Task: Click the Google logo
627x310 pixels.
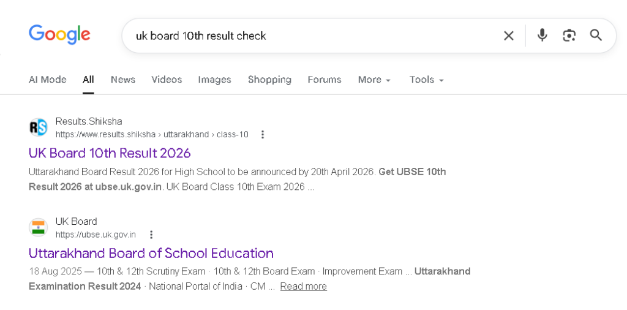Action: pos(59,34)
